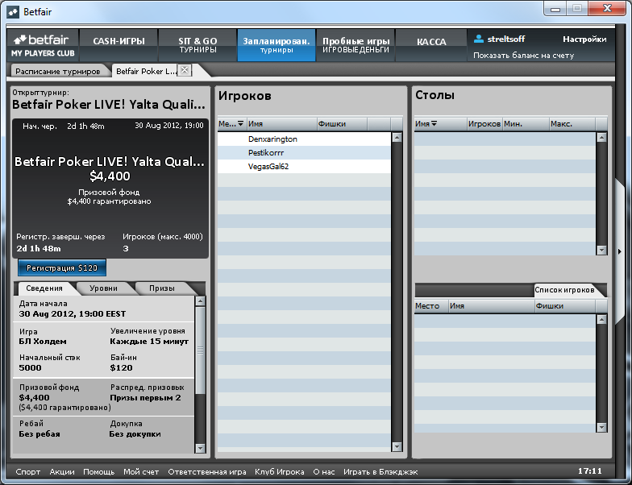Open the Мой счет link in footer
Screen dimensions: 632x485
(x=141, y=472)
